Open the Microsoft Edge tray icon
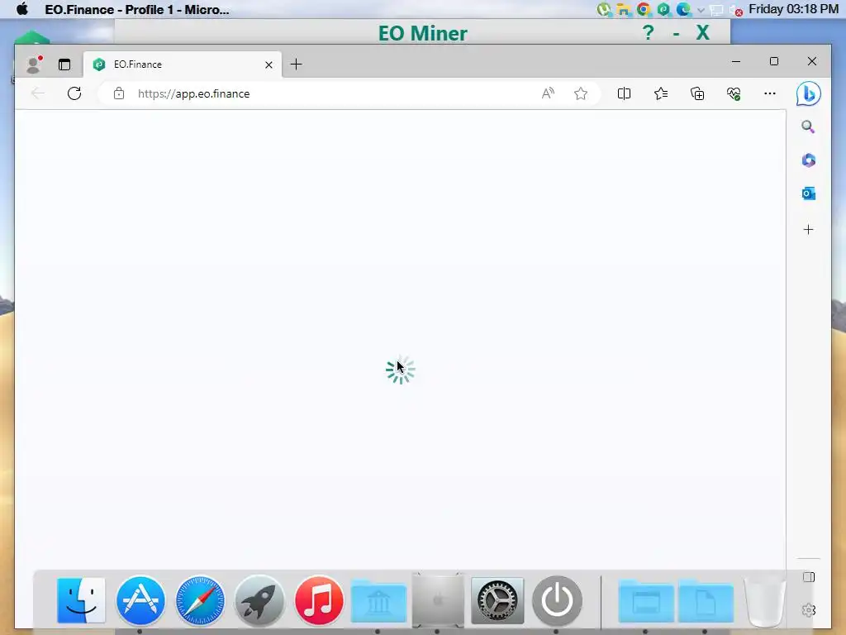Image resolution: width=846 pixels, height=635 pixels. point(683,9)
